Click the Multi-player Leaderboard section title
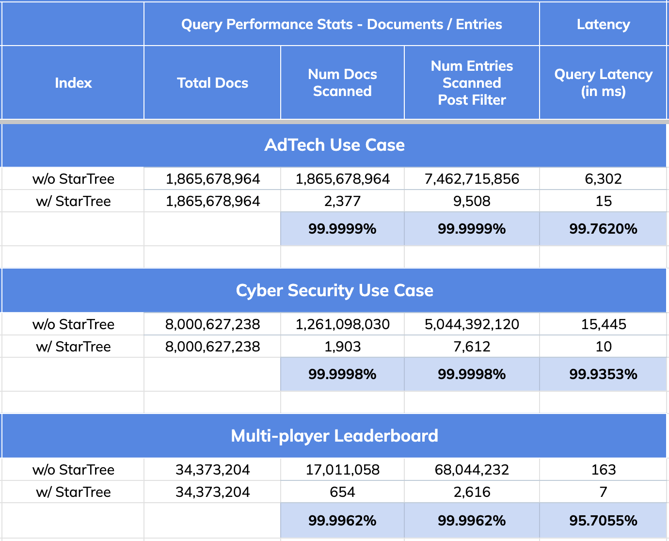The image size is (669, 541). pyautogui.click(x=334, y=435)
